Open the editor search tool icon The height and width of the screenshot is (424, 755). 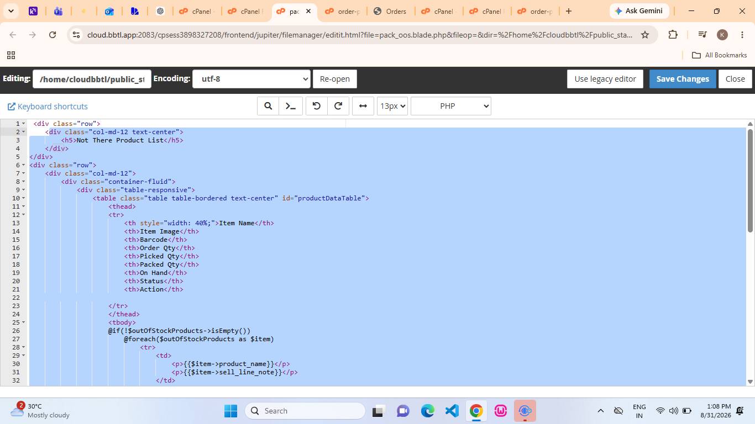[x=268, y=106]
